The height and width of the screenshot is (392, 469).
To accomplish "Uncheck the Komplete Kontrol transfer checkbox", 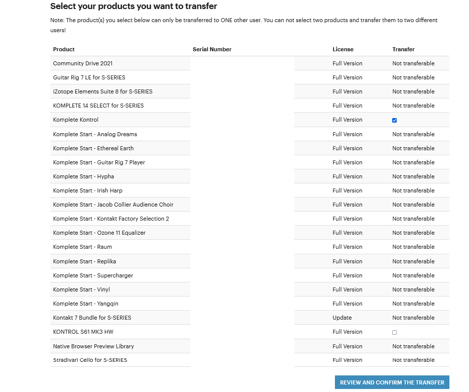I will coord(394,121).
